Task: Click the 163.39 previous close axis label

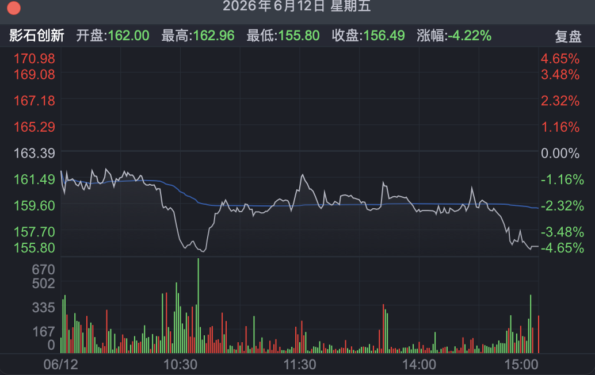Action: point(34,153)
